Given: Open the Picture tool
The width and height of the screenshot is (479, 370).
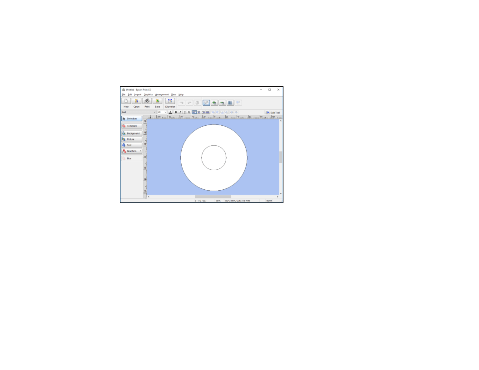Looking at the screenshot, I should coord(132,139).
